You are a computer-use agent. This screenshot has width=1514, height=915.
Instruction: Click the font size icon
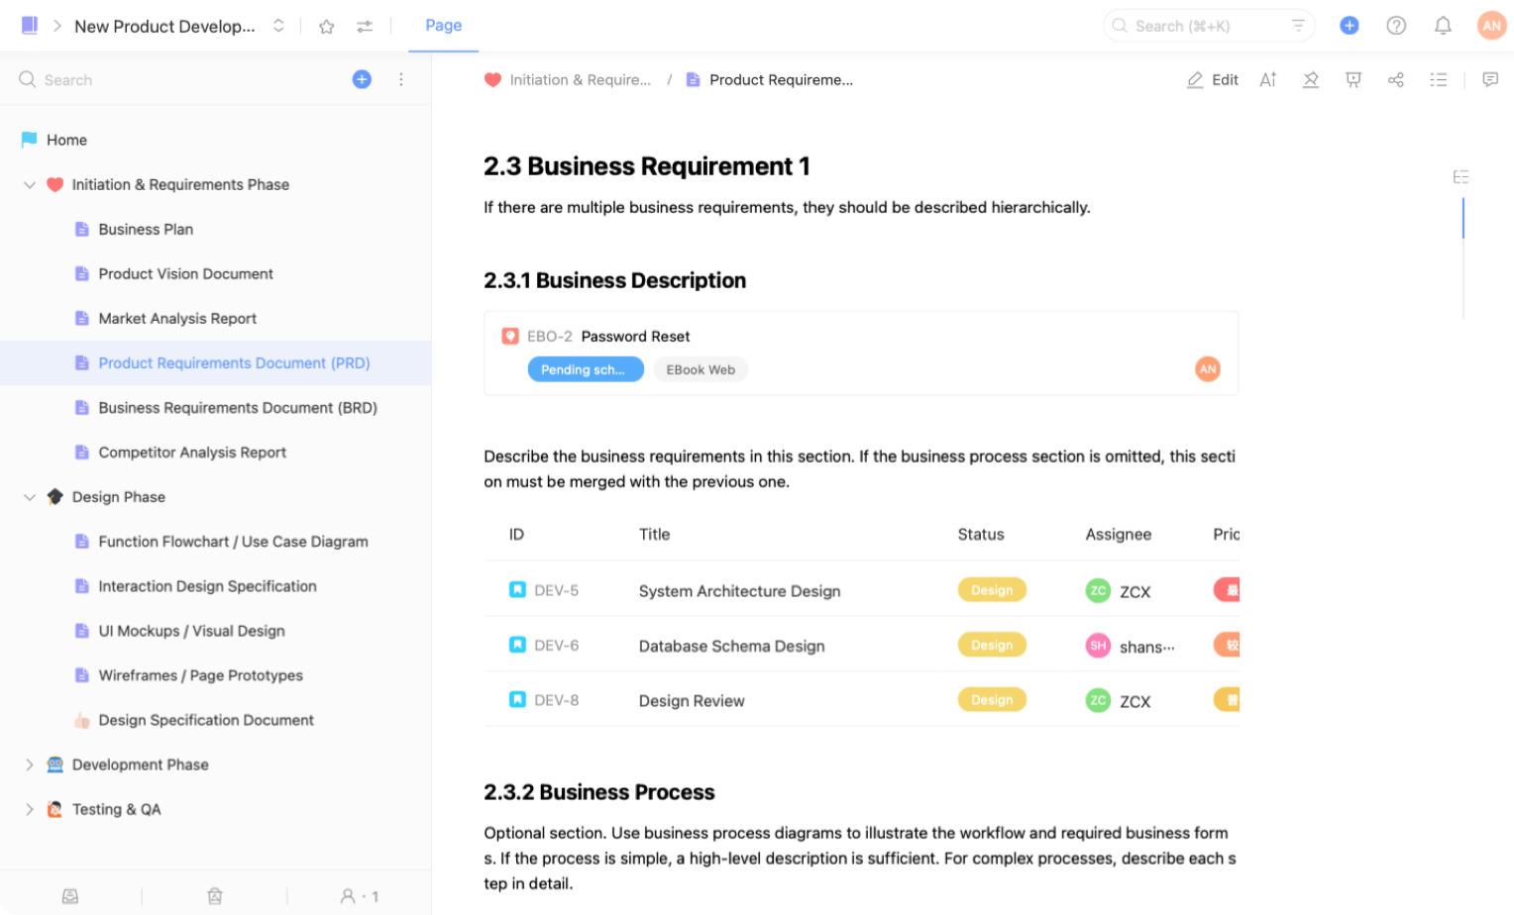(1267, 80)
